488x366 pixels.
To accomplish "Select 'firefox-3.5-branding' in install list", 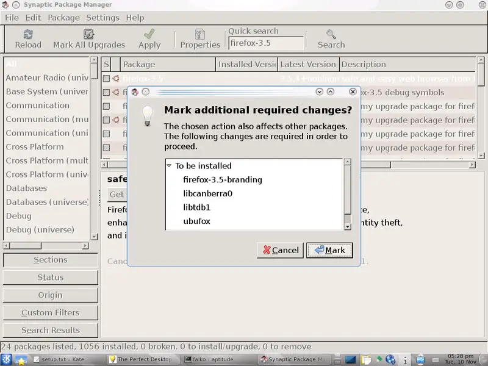I will (223, 179).
